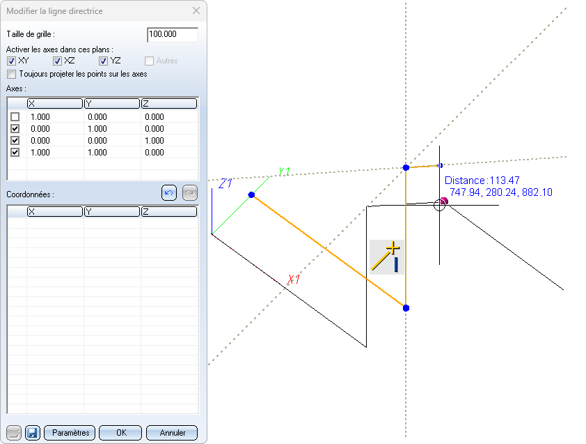586x444 pixels.
Task: Click the redo arrow above the coordinates table
Action: 189,193
